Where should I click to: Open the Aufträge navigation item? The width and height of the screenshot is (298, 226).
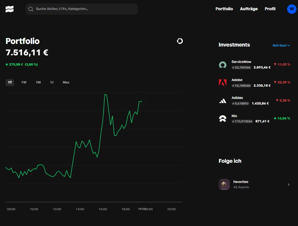[249, 9]
